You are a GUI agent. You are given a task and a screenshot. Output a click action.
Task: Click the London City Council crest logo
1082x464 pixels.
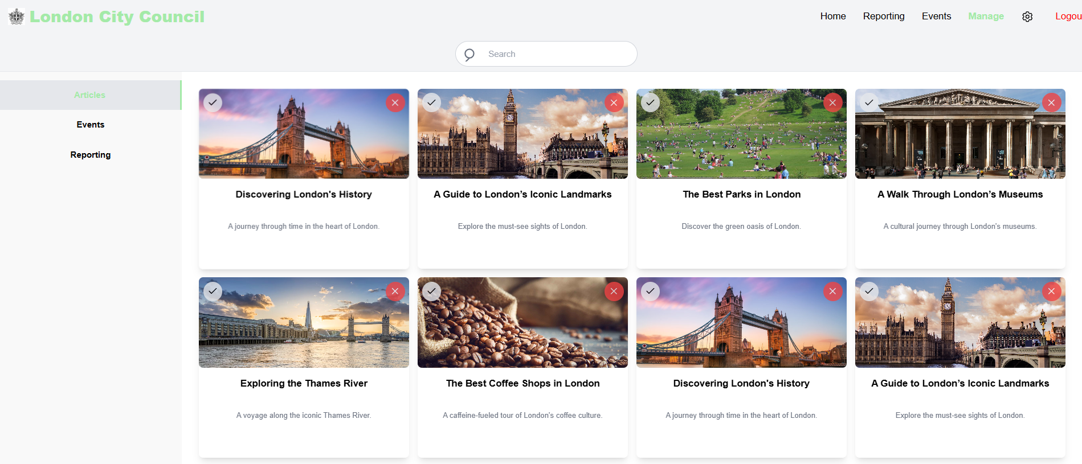(x=17, y=17)
